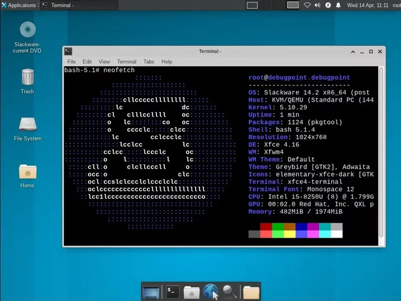Open the notifications bell icon
The image size is (401, 301).
coord(338,5)
